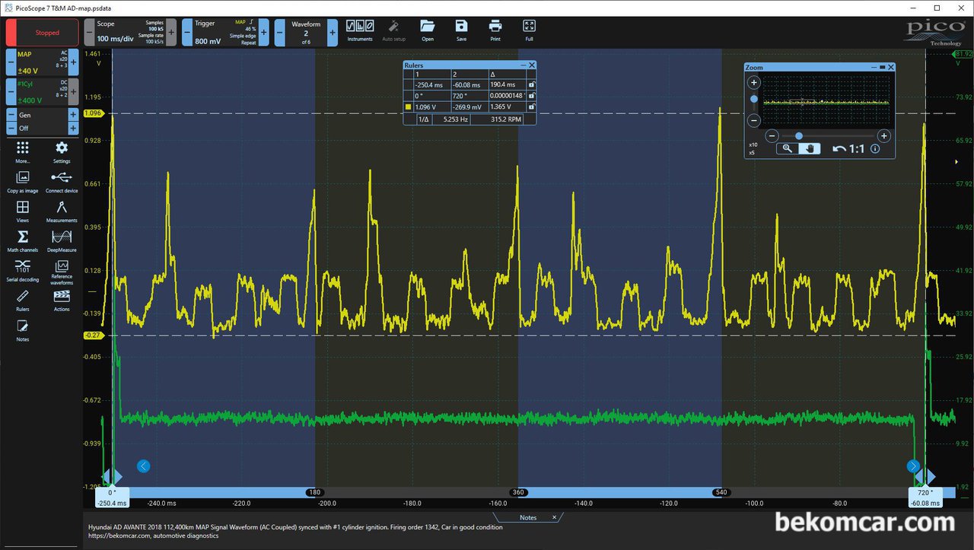Image resolution: width=974 pixels, height=550 pixels.
Task: Decrease MAP channel range with minus
Action: point(11,62)
